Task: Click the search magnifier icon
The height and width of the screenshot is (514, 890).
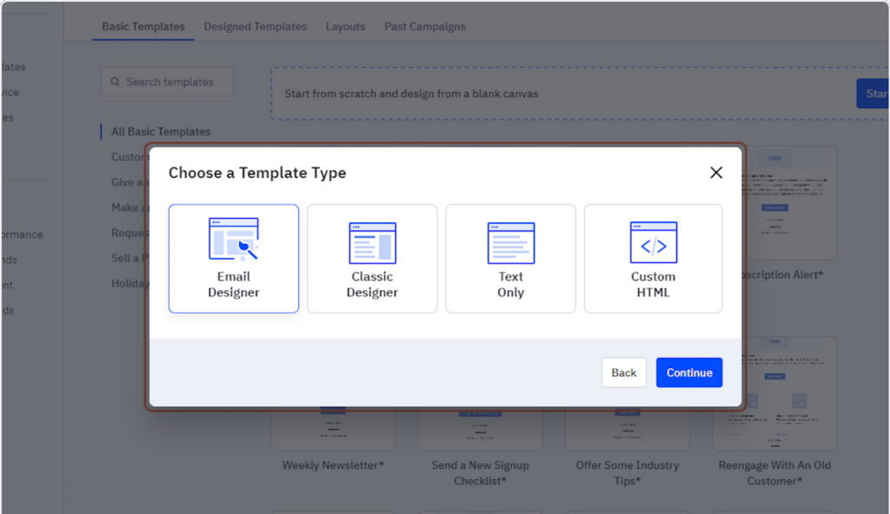Action: (114, 81)
